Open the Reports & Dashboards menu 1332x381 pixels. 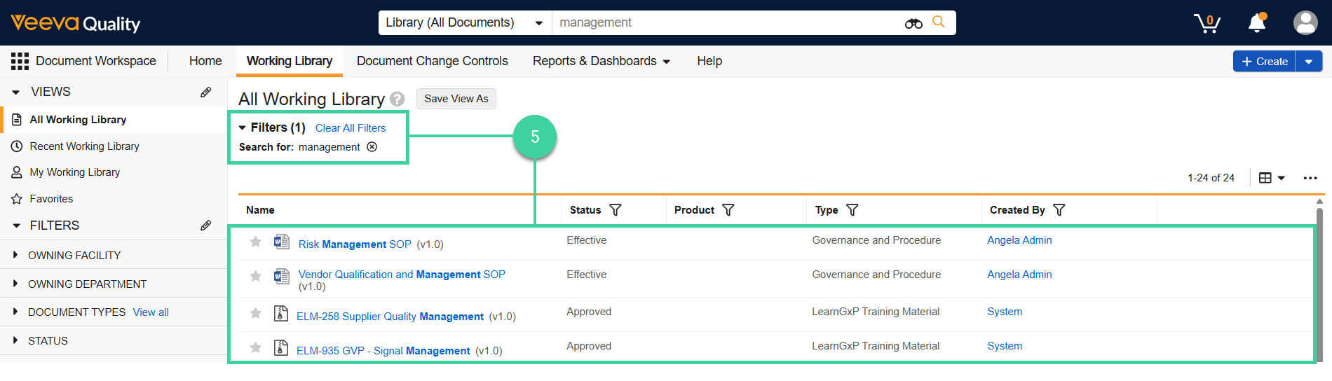coord(601,61)
